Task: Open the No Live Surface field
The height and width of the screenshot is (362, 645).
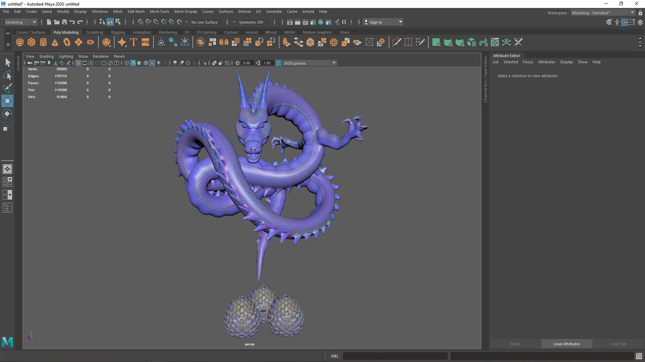Action: [207, 22]
